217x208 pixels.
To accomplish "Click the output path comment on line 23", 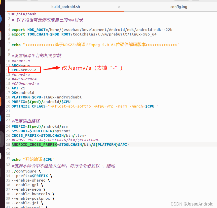I will pyautogui.click(x=26, y=121).
